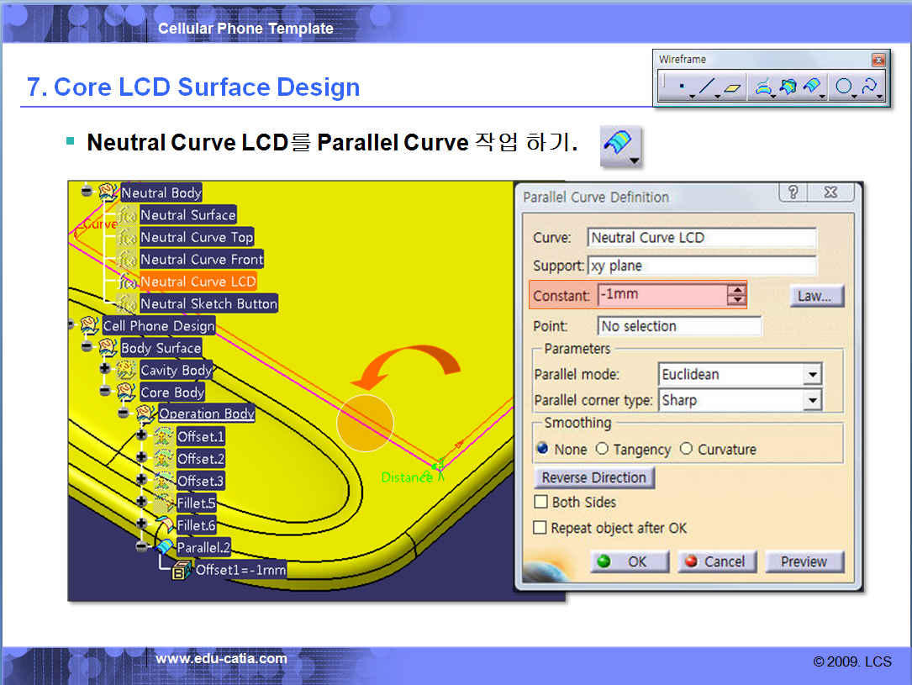Open the Parallel corner type dropdown
Image resolution: width=912 pixels, height=685 pixels.
[x=811, y=401]
